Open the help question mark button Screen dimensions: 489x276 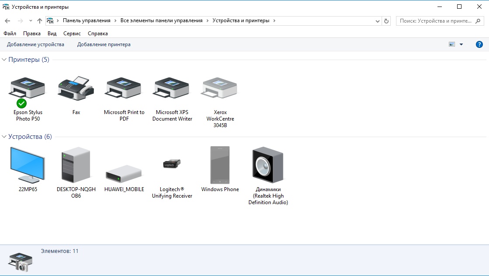[479, 44]
